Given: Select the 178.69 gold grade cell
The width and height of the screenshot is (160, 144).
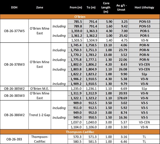Looking at the screenshot, I should [121, 98].
